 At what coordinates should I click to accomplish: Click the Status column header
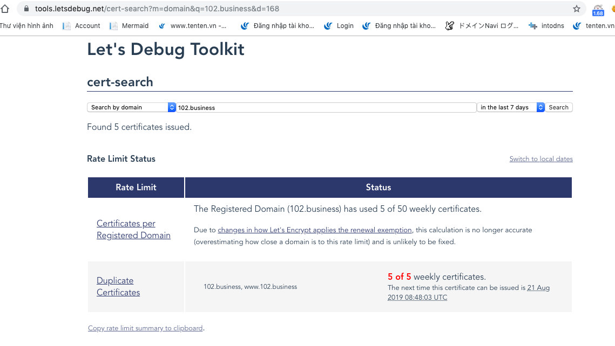379,188
